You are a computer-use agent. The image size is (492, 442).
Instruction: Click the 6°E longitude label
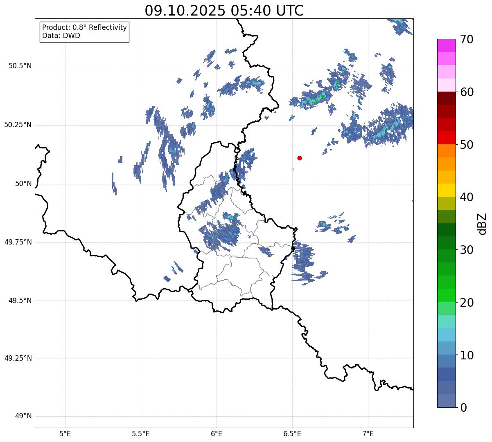point(217,433)
